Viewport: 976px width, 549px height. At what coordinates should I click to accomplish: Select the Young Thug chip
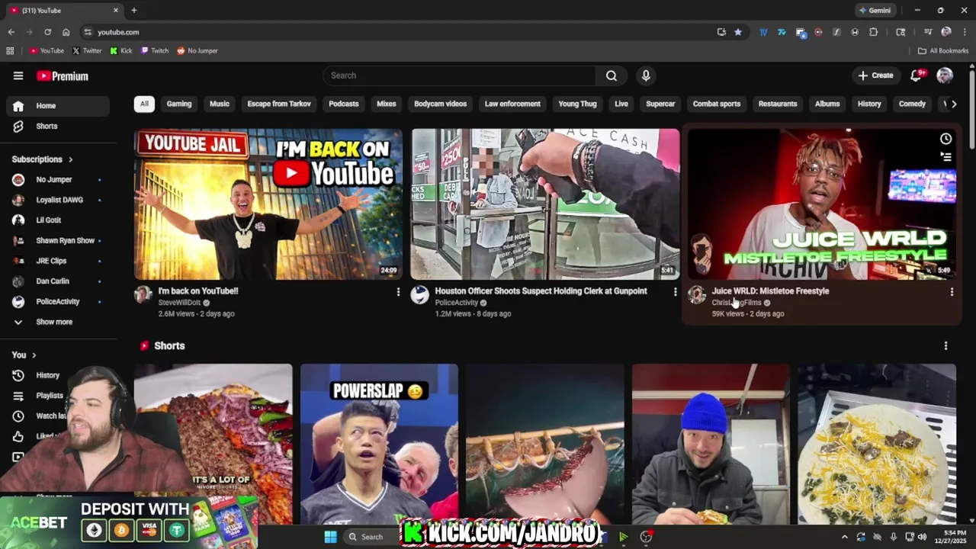coord(577,104)
